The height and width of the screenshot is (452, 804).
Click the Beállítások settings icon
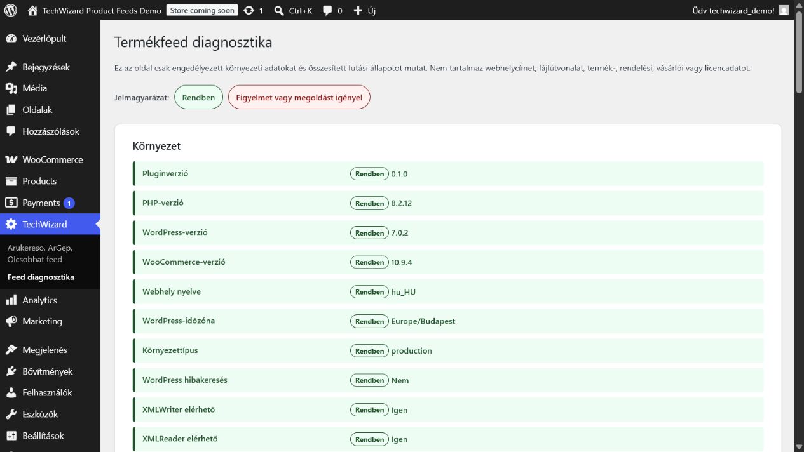pos(11,436)
